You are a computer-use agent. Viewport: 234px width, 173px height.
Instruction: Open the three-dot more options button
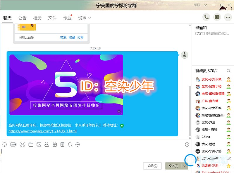(228, 17)
